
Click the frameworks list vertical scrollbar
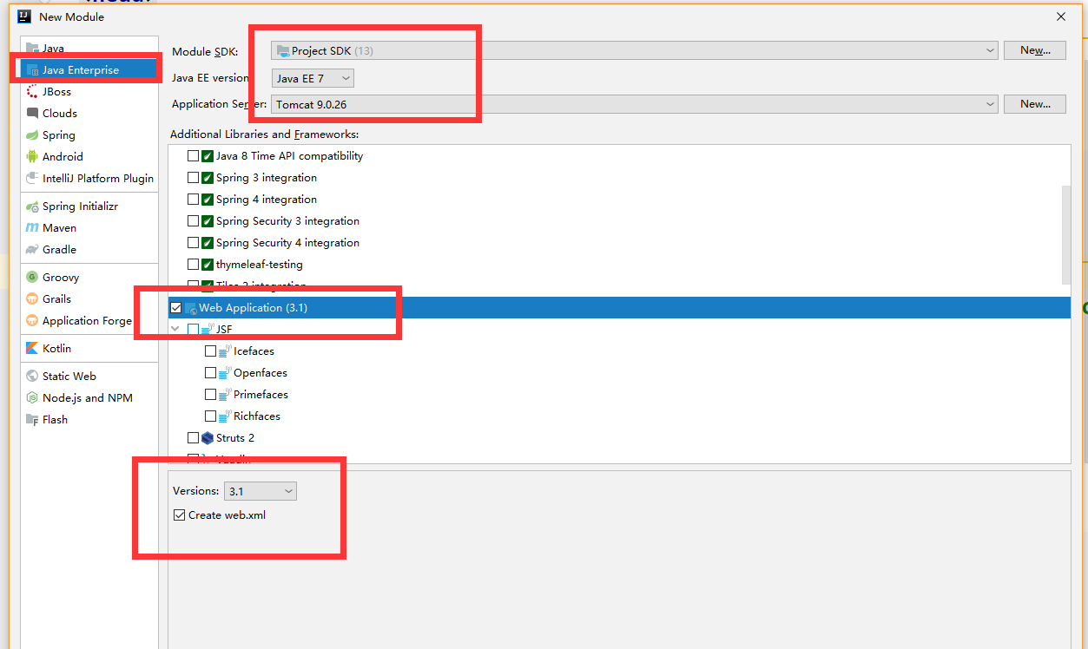[x=1066, y=234]
